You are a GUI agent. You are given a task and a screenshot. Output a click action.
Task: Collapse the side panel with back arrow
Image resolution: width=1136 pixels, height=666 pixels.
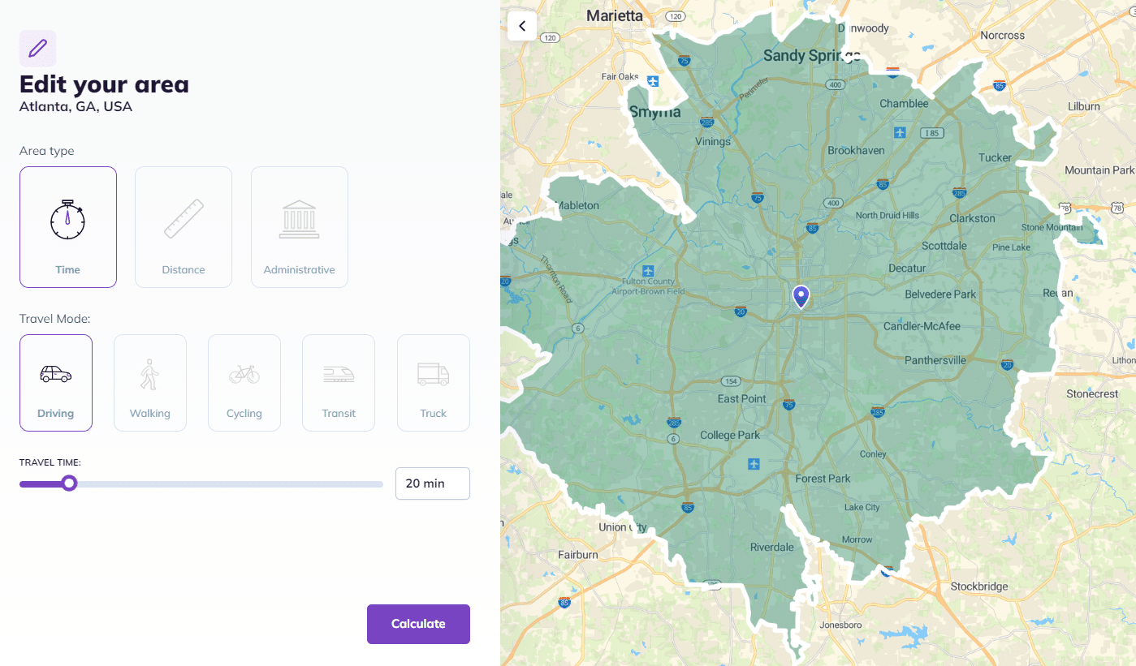[522, 26]
